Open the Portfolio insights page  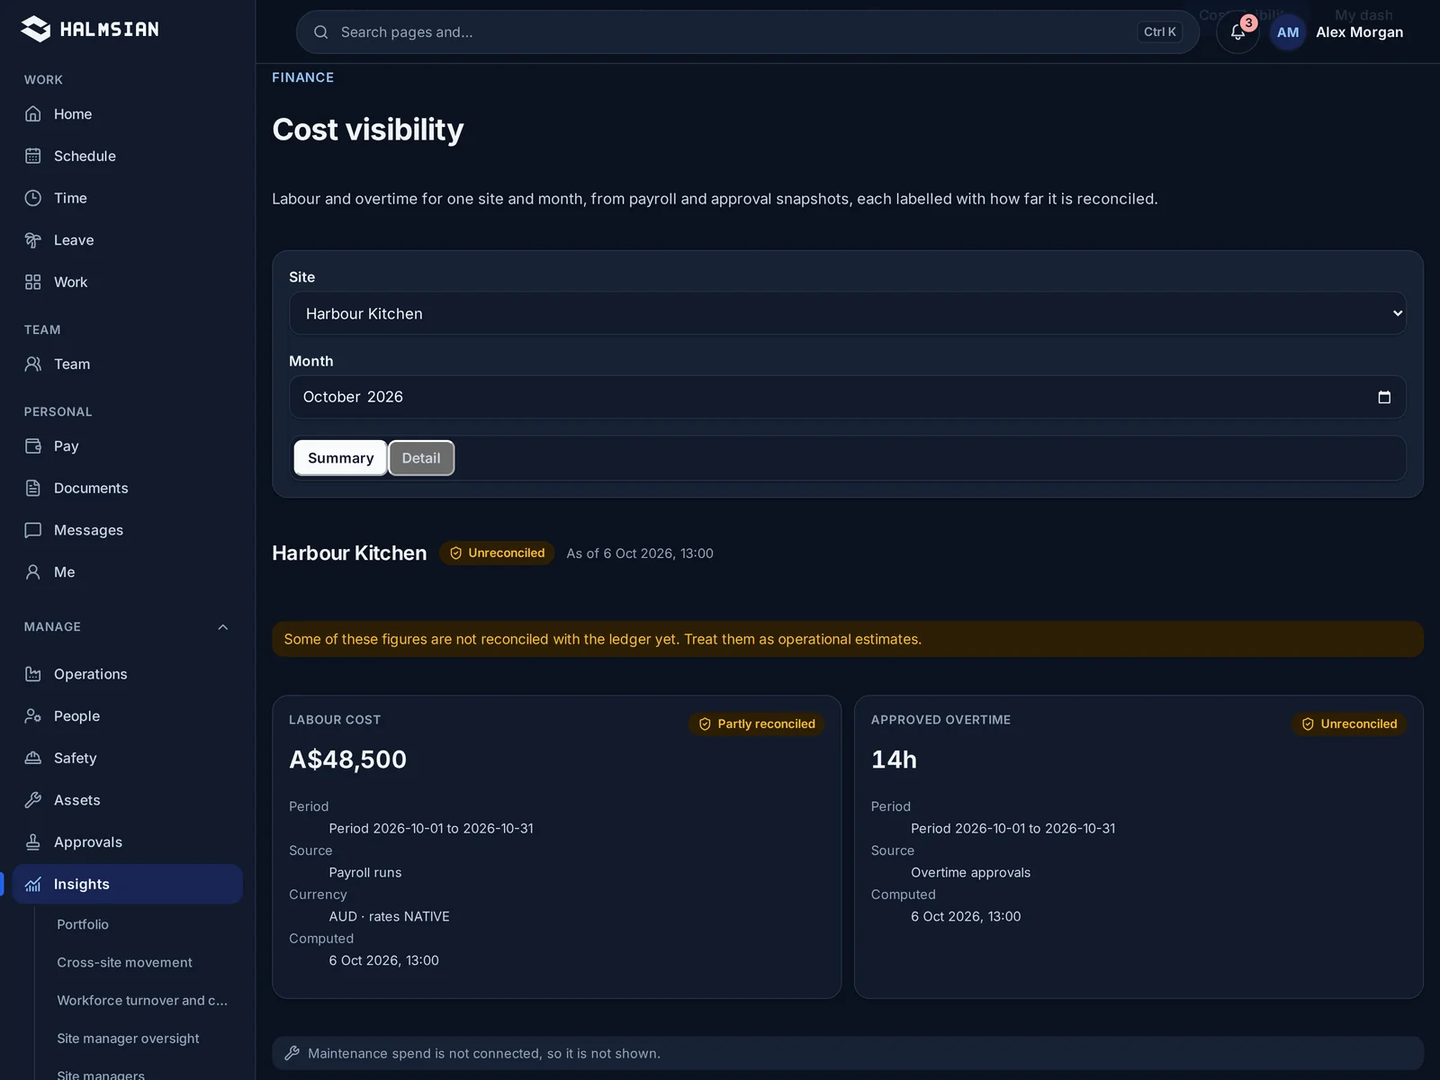coord(83,924)
